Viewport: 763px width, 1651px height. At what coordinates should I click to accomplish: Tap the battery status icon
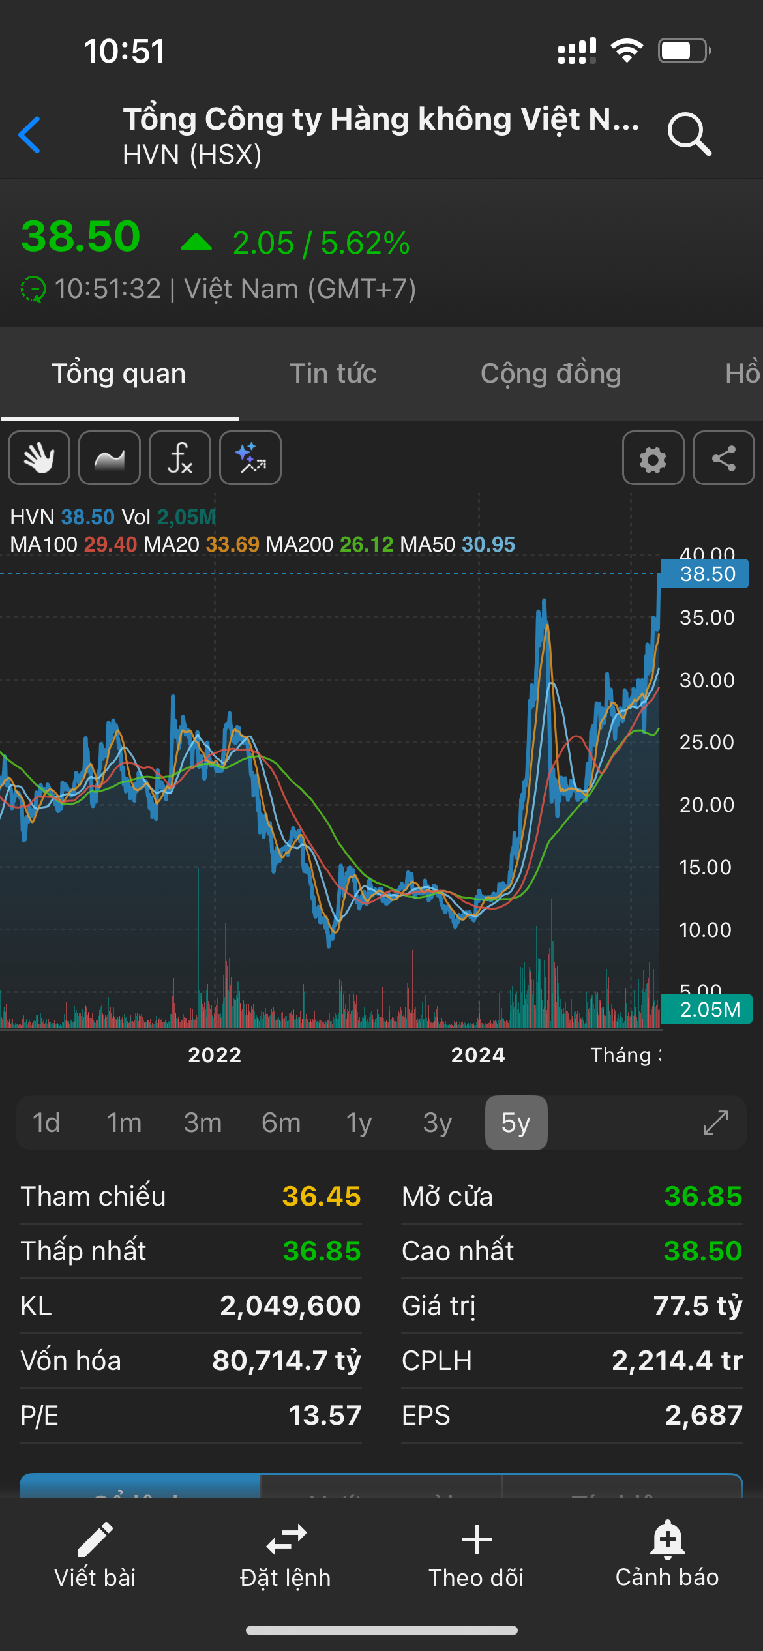tap(684, 51)
